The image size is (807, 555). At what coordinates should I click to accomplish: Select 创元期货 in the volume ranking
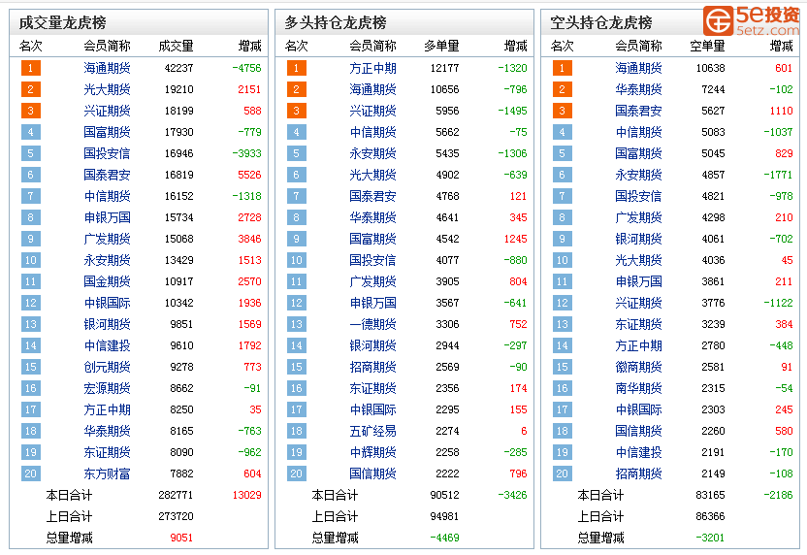(107, 367)
